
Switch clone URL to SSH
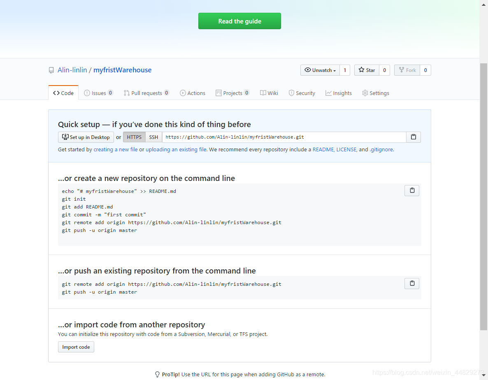(153, 137)
